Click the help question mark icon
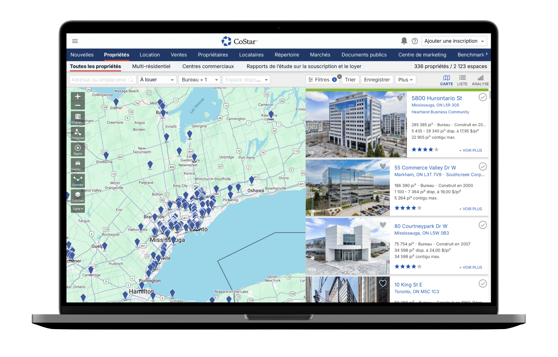Viewport: 558px width, 357px height. point(415,41)
